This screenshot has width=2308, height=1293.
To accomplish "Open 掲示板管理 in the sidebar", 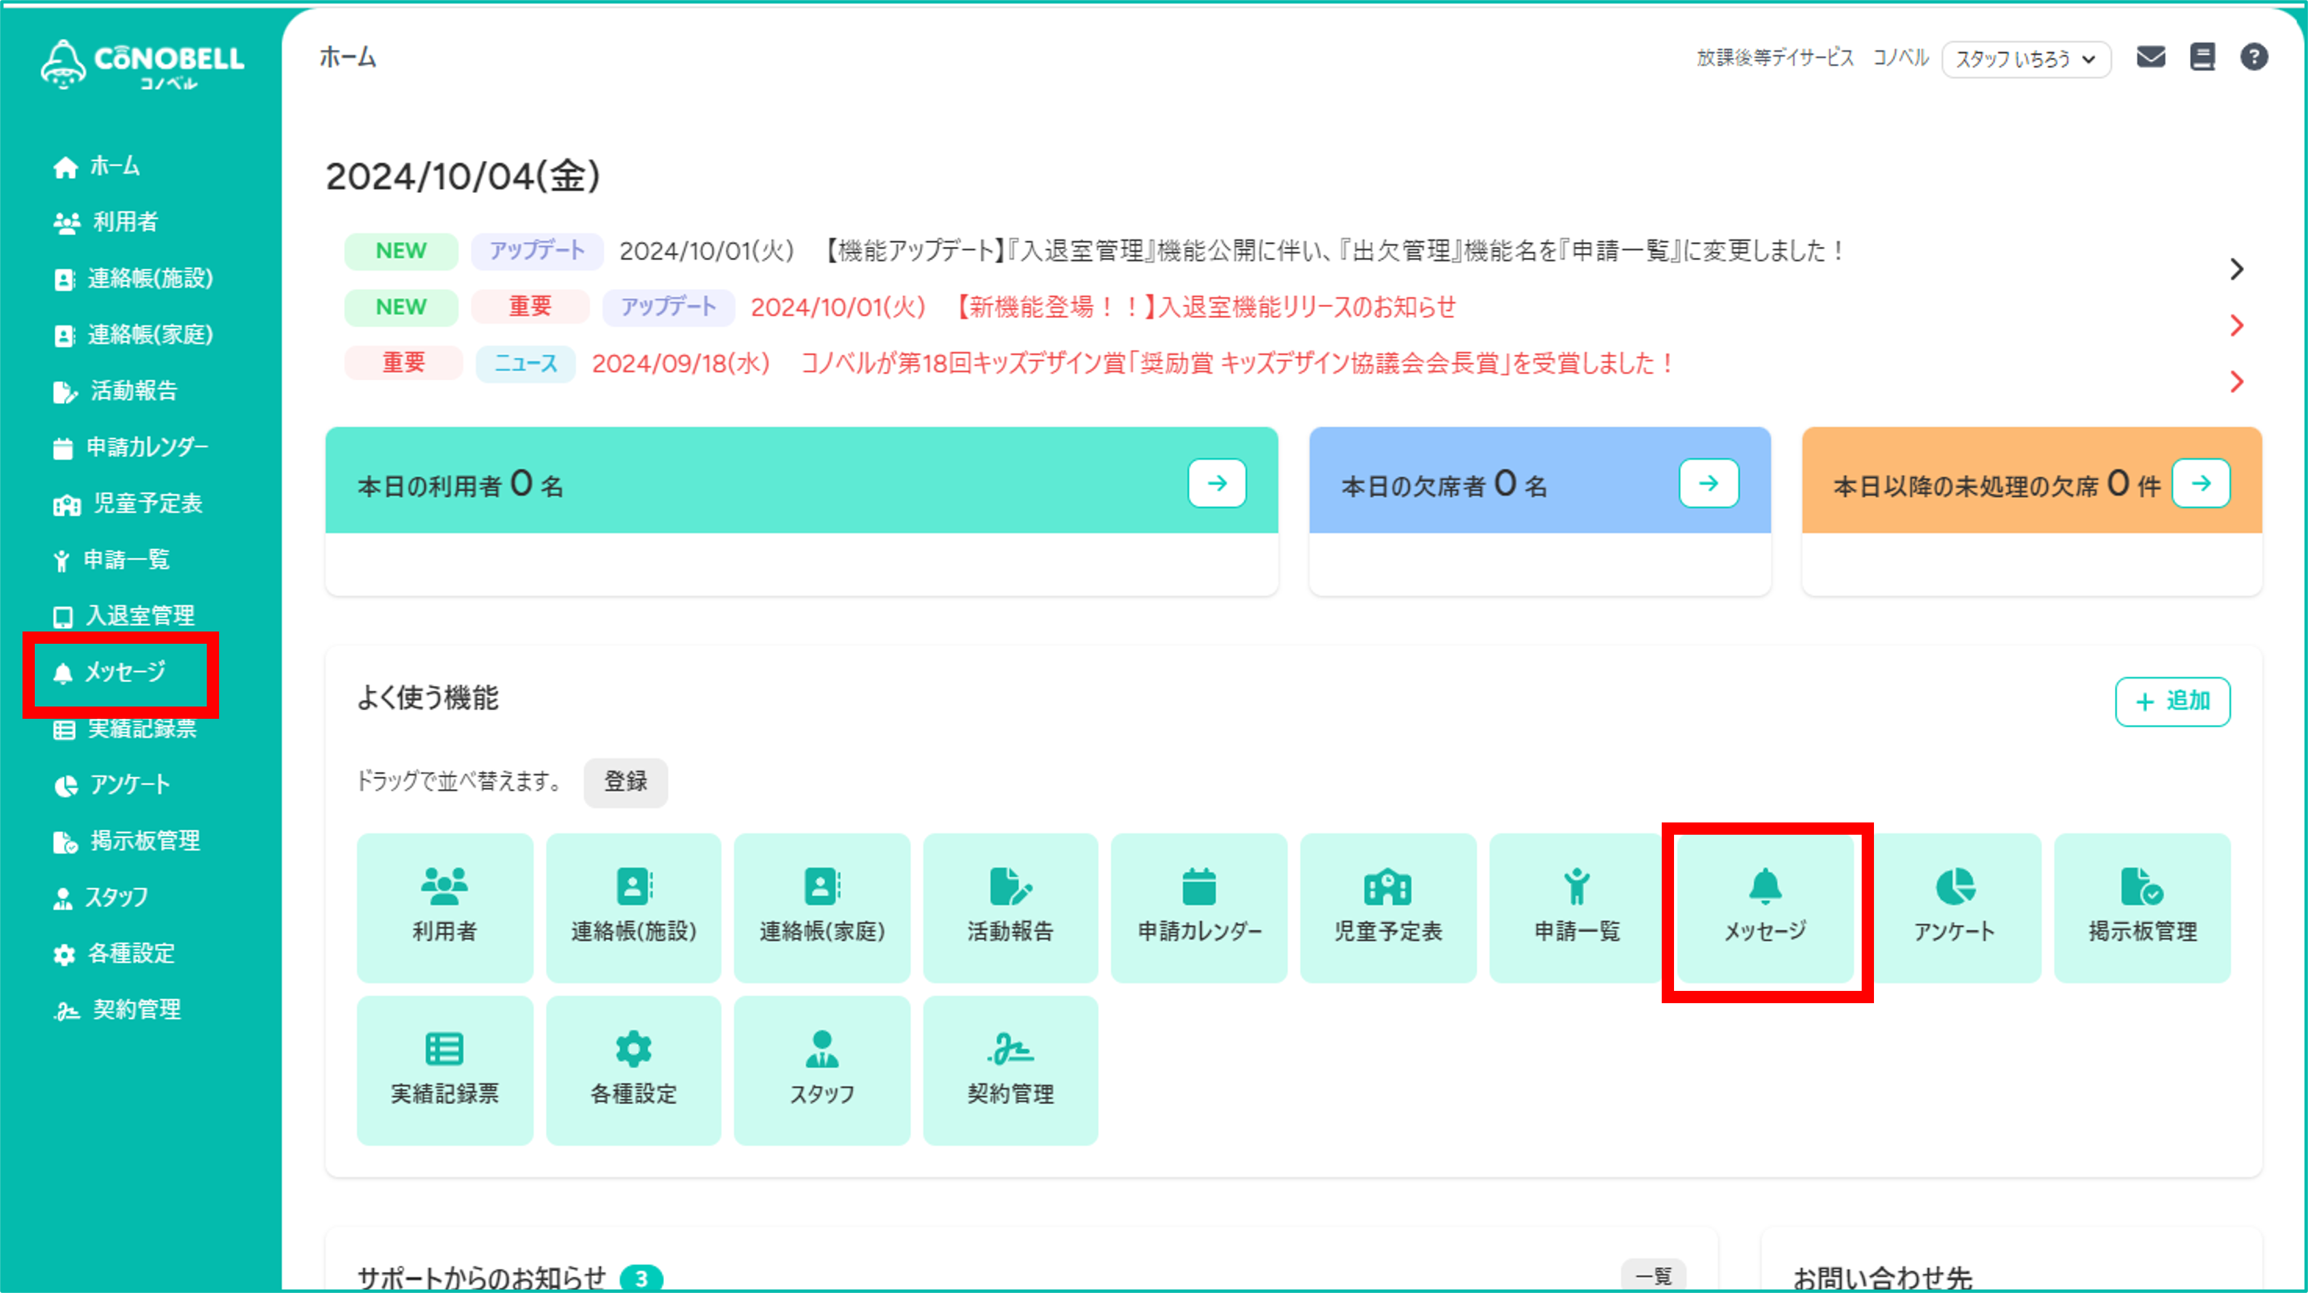I will [x=126, y=841].
